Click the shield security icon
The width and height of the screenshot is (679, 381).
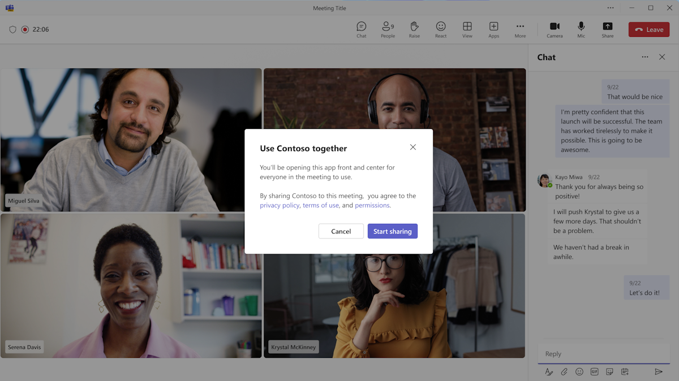[x=12, y=29]
